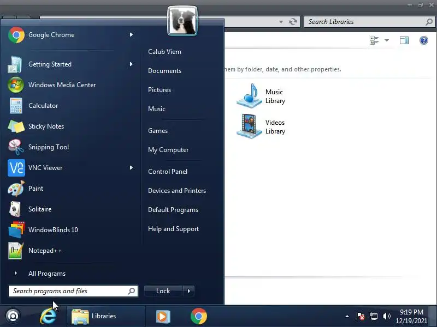The image size is (437, 327).
Task: Click the volume speaker tray icon
Action: click(387, 316)
